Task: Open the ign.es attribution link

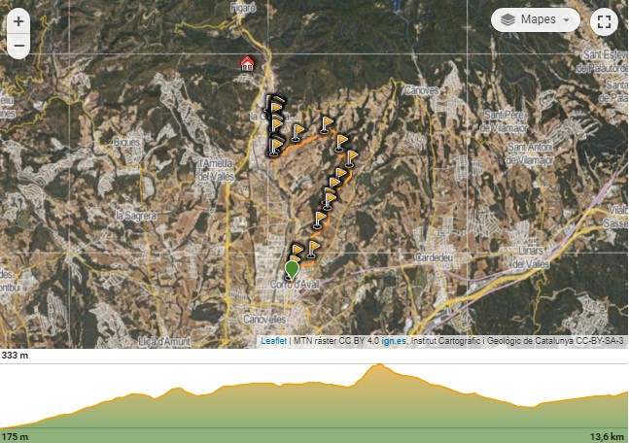Action: [394, 341]
